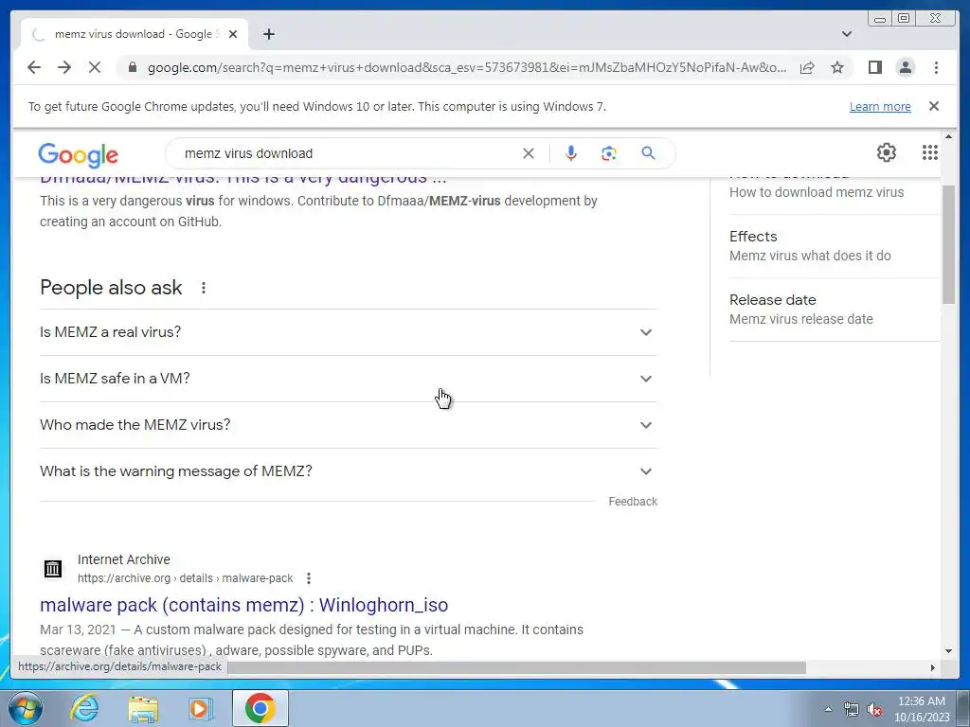Click the vertical scrollbar thumb
This screenshot has height=727, width=970.
coord(948,244)
